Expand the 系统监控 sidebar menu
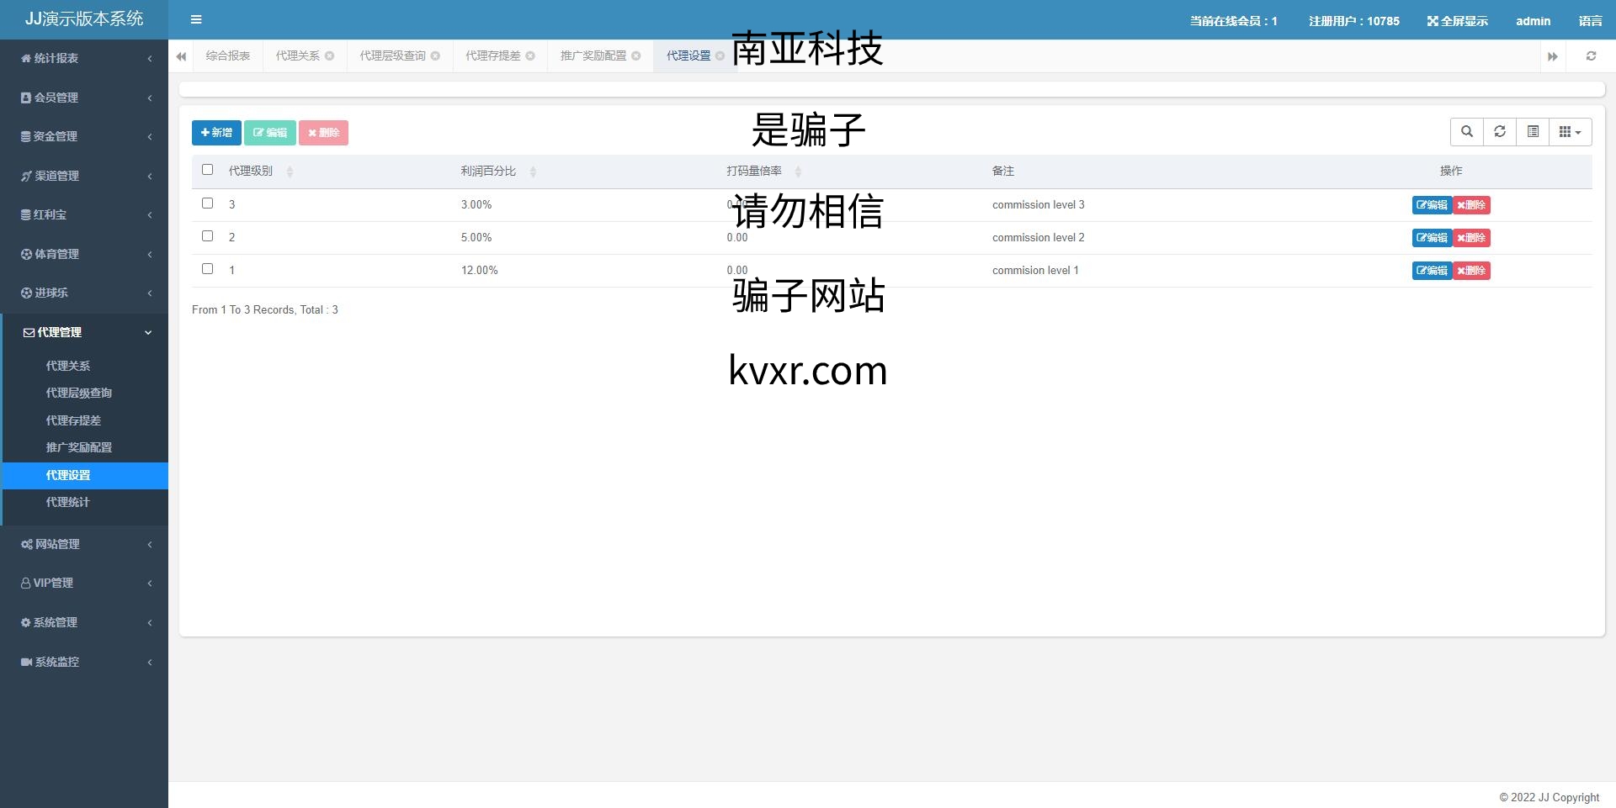The height and width of the screenshot is (808, 1616). click(x=84, y=662)
